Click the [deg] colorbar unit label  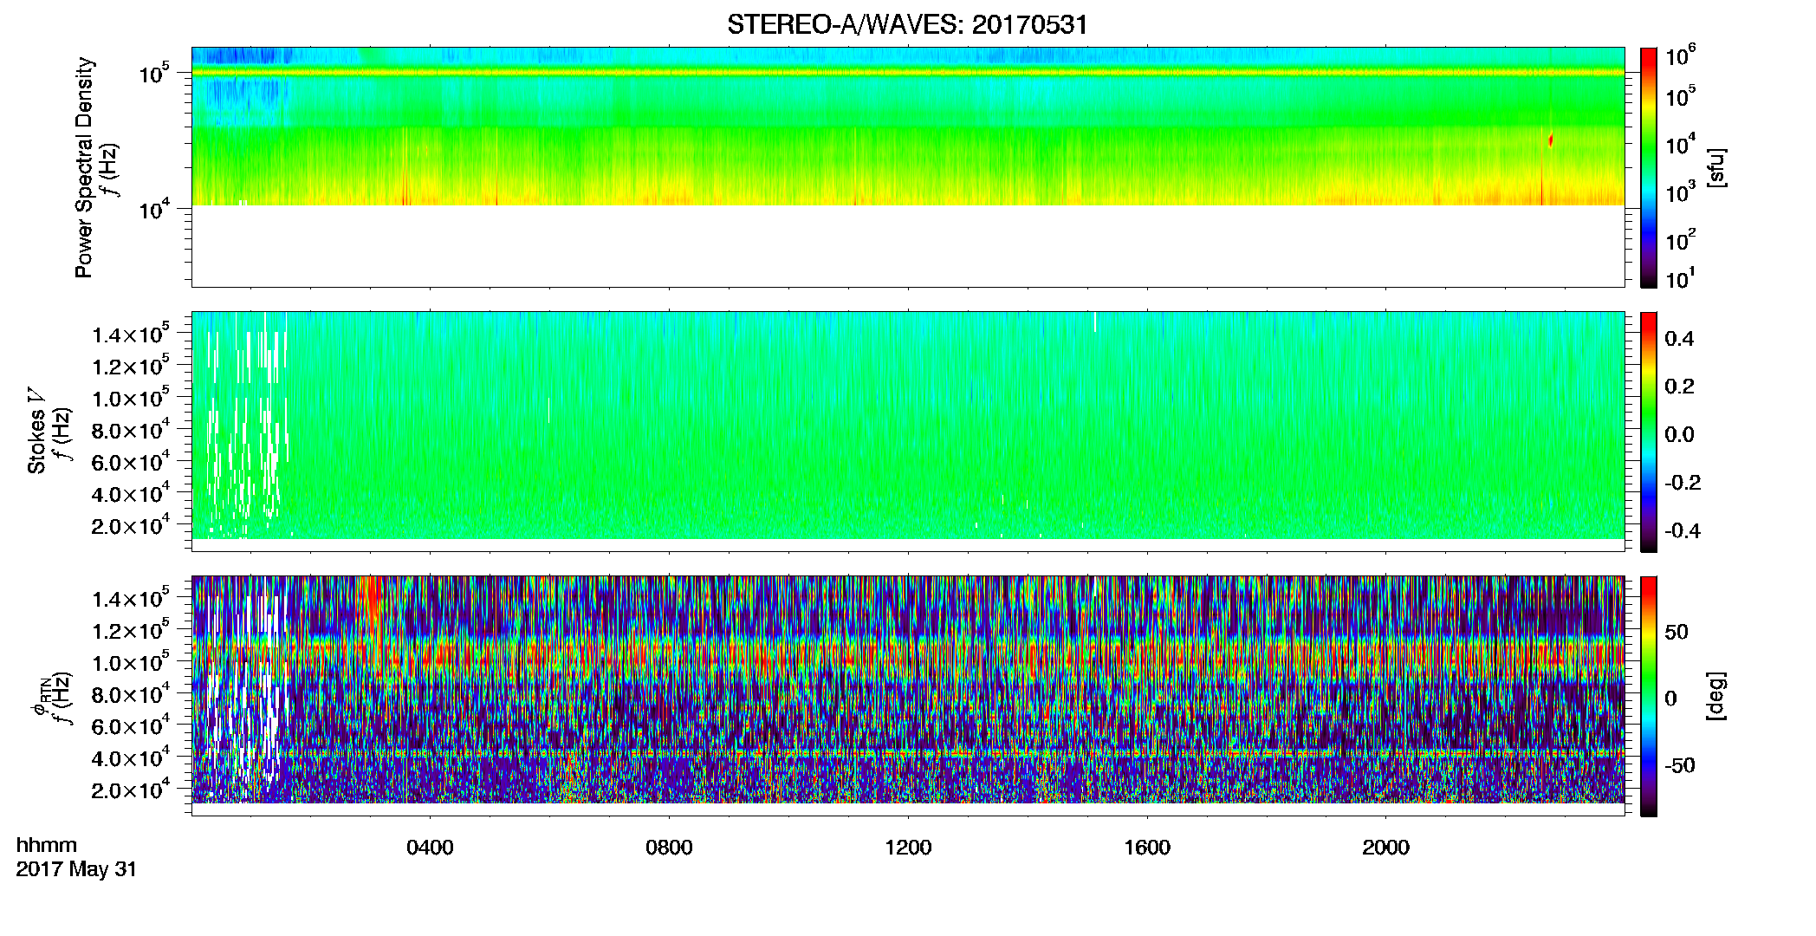1716,696
